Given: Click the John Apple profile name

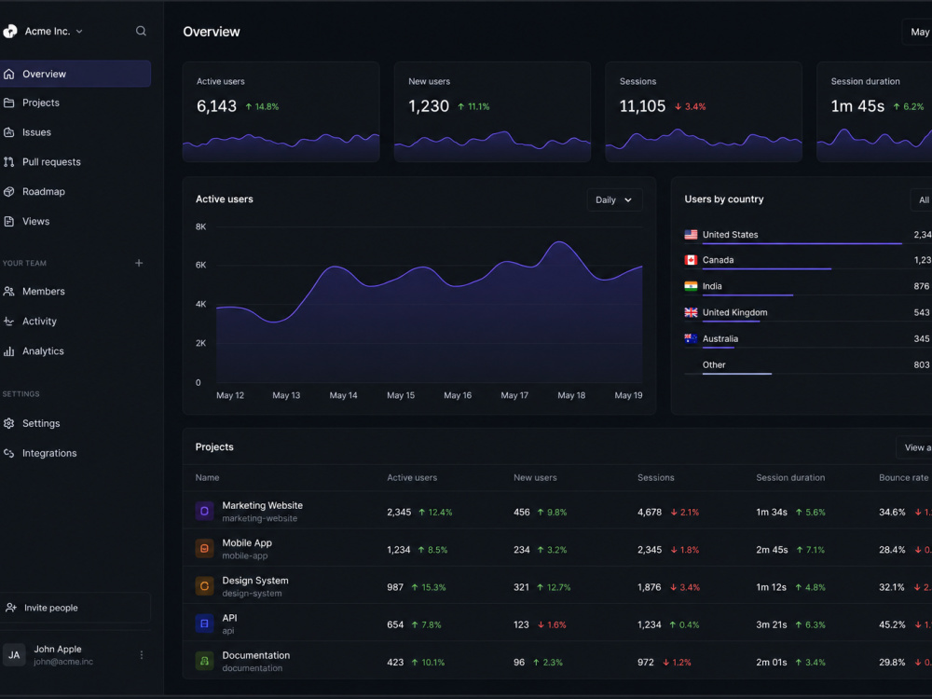Looking at the screenshot, I should click(58, 649).
